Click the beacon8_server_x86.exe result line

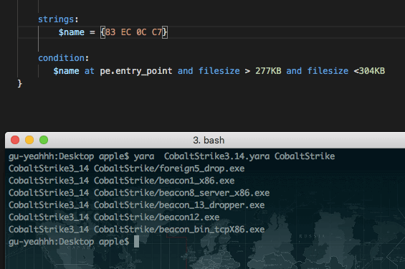pyautogui.click(x=139, y=193)
